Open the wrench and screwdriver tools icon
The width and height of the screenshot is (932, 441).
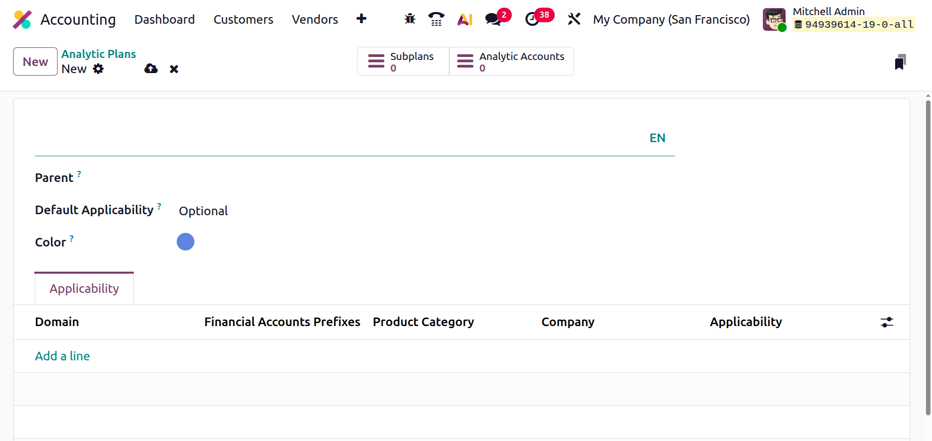click(574, 19)
